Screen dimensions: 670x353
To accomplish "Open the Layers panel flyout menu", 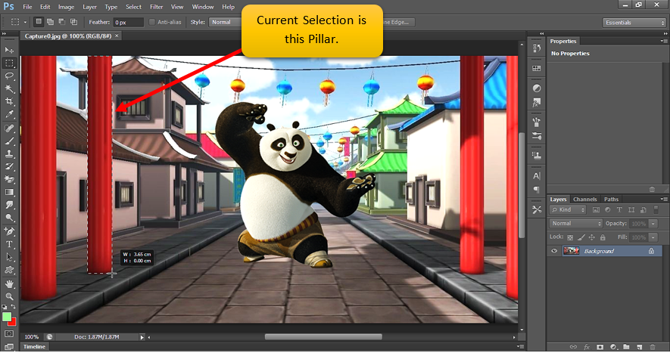I will [x=664, y=200].
